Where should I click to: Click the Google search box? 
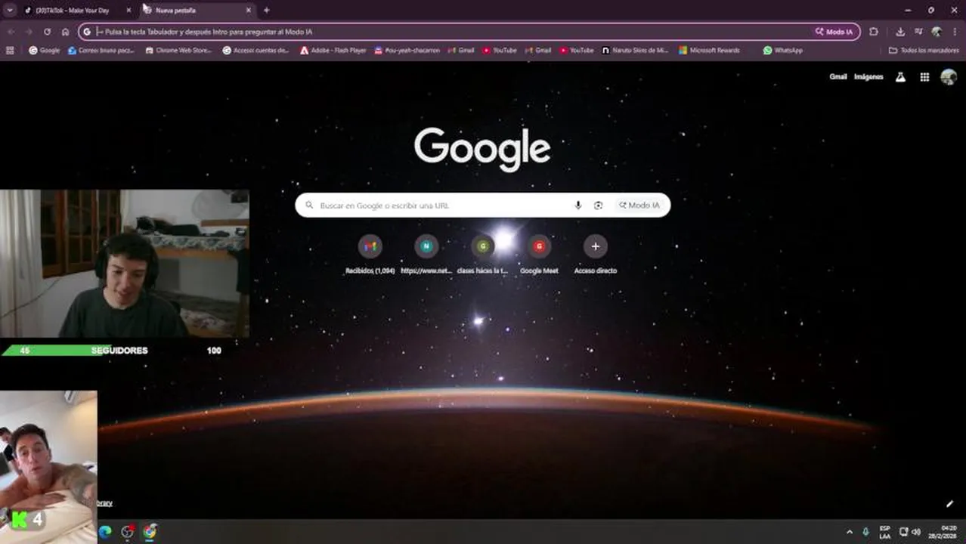tap(482, 205)
